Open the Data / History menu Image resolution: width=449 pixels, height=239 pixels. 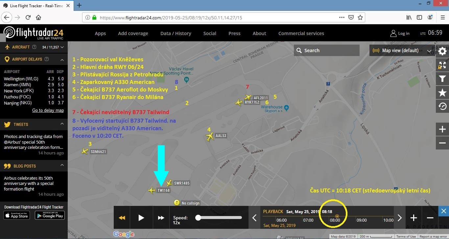point(176,33)
